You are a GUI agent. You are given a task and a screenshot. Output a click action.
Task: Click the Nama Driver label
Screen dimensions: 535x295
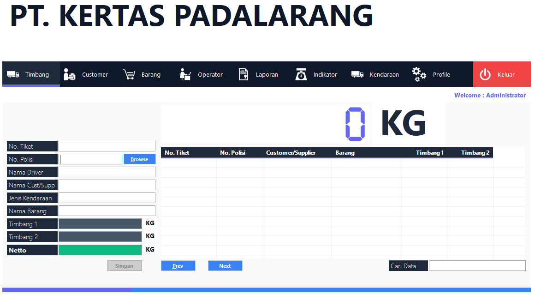[32, 172]
